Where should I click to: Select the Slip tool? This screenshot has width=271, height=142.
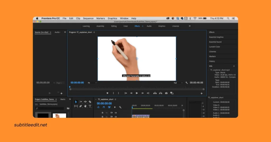pos(76,106)
